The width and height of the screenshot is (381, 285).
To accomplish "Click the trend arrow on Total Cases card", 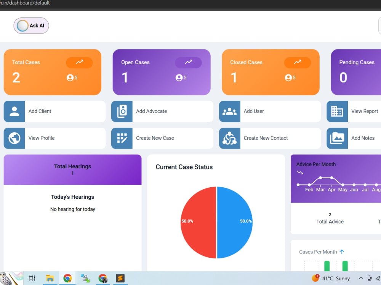I will pyautogui.click(x=80, y=62).
